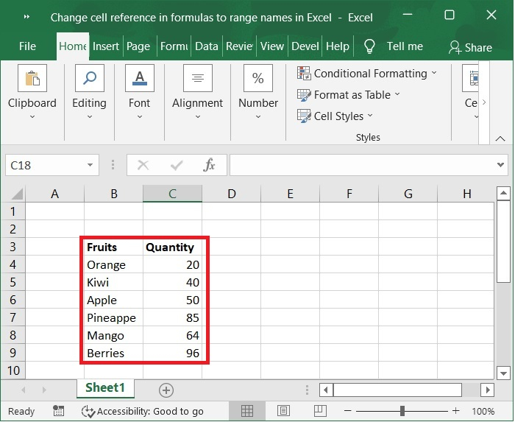The image size is (515, 422).
Task: Expand the Conditional Formatting dropdown
Action: (366, 74)
